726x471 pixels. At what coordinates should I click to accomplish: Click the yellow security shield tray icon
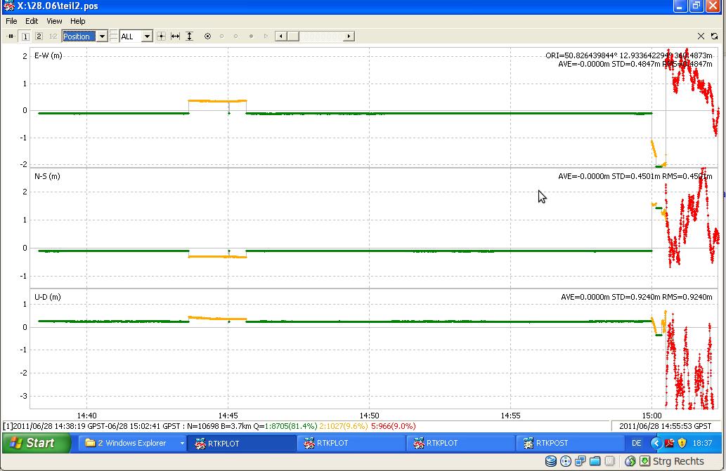682,443
